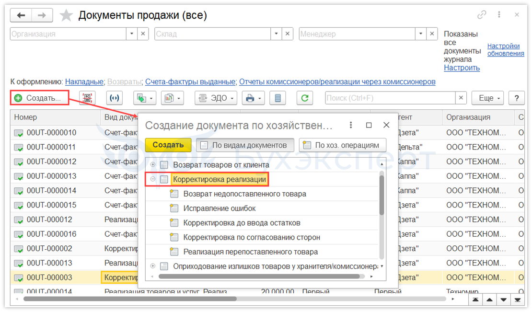532x312 pixels.
Task: Click the document list report icon
Action: click(x=278, y=98)
